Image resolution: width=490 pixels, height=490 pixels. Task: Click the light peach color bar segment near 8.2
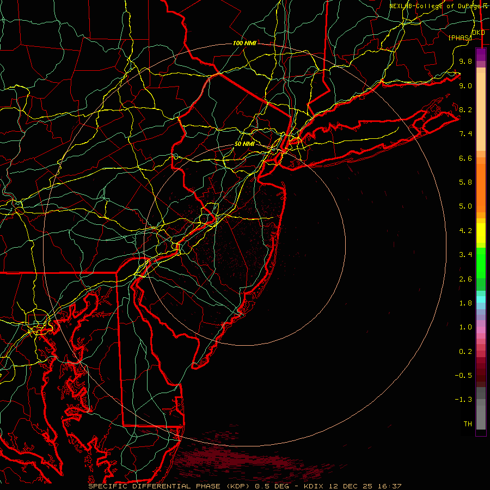click(x=481, y=112)
